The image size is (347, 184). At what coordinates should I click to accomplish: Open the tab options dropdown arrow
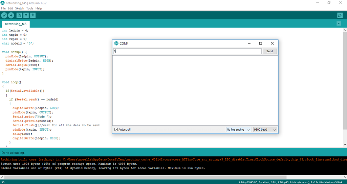pos(339,23)
